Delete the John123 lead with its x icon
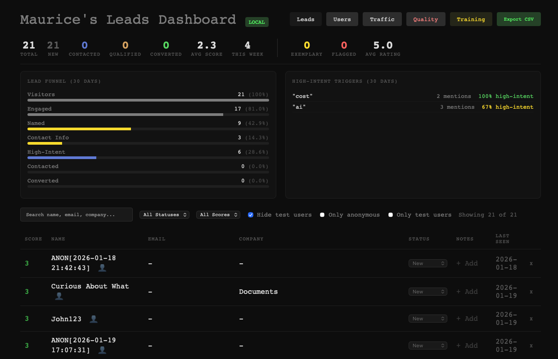Image resolution: width=558 pixels, height=359 pixels. 531,319
